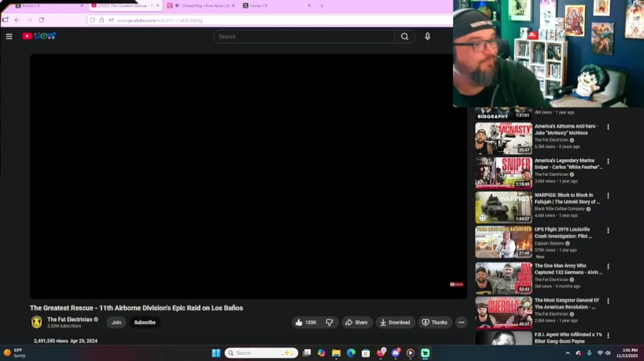
Task: Open Microsoft Store from taskbar
Action: (366, 353)
